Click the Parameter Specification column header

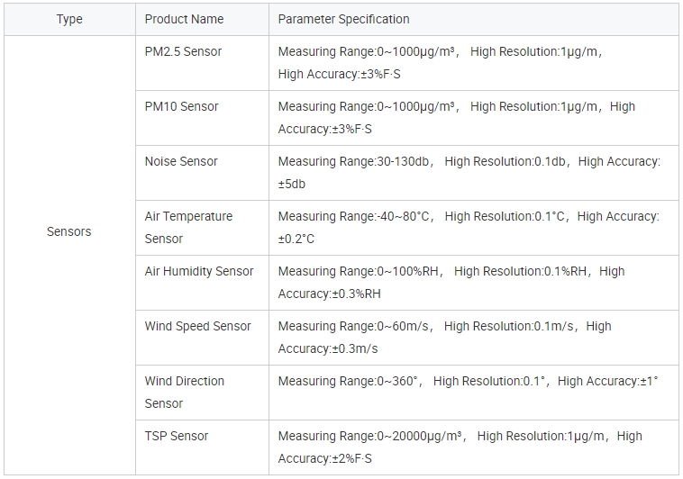pos(343,19)
